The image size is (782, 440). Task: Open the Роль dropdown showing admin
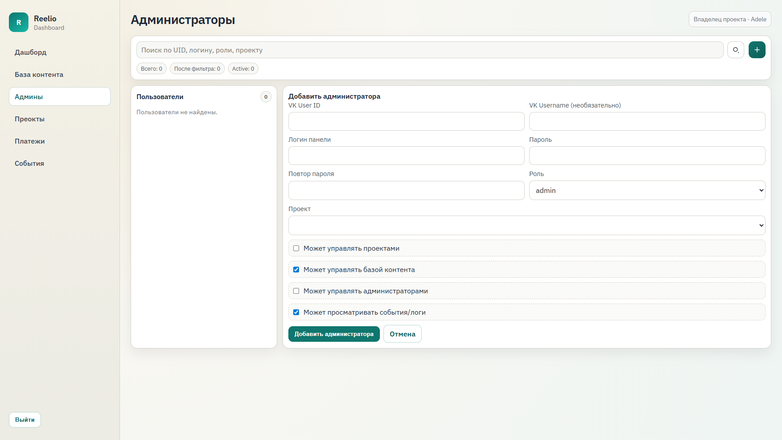pyautogui.click(x=647, y=190)
